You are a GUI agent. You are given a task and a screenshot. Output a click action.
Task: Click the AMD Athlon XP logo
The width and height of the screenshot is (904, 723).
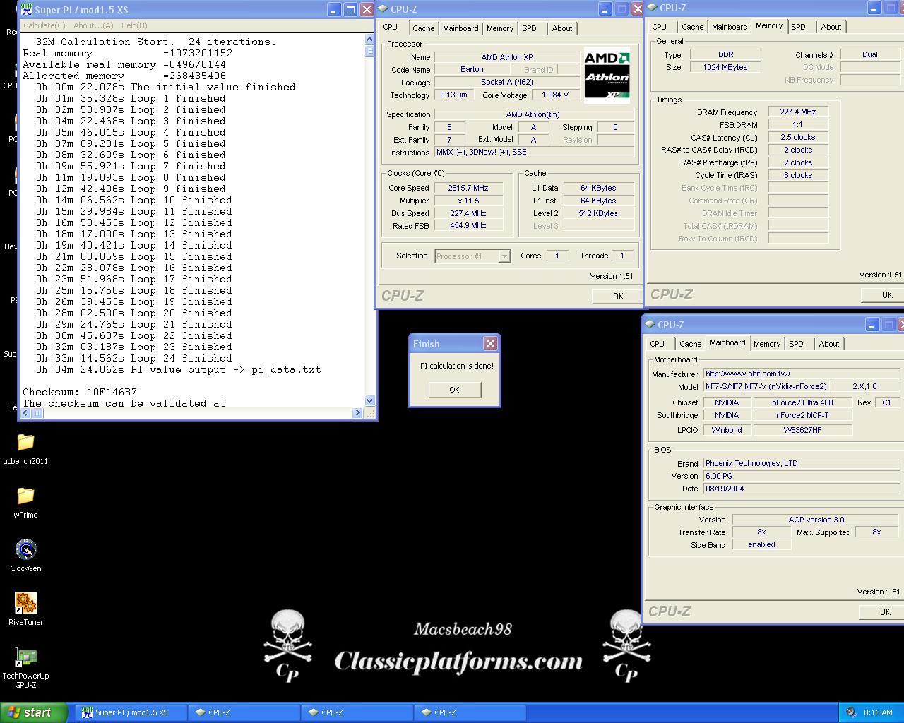(x=607, y=76)
